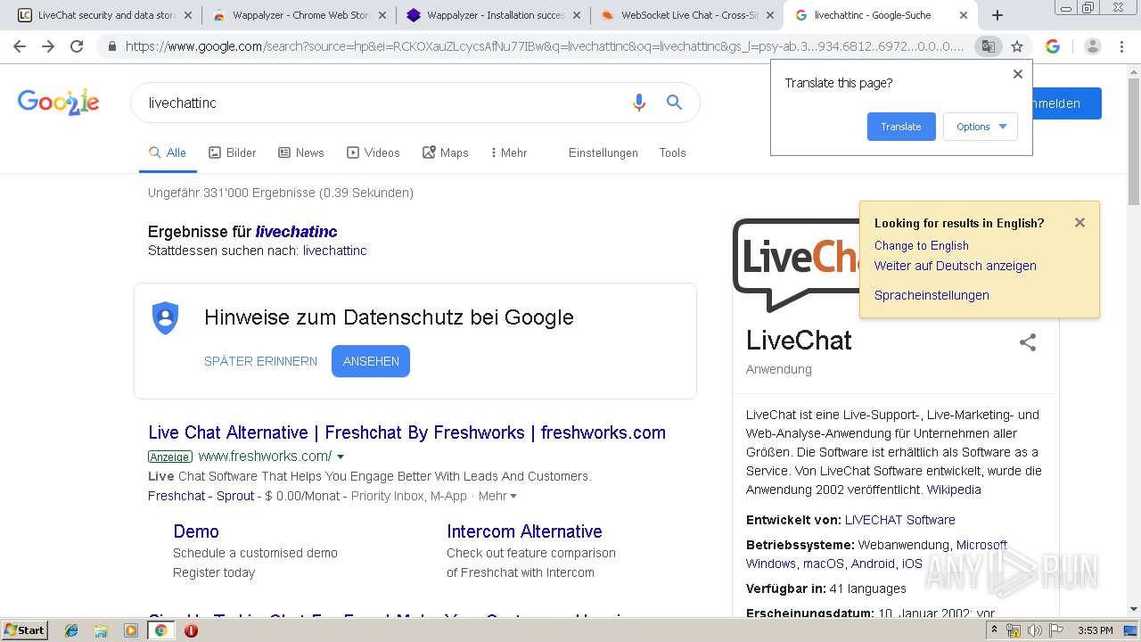1141x642 pixels.
Task: Click the red Opera-style icon in taskbar
Action: 191,630
